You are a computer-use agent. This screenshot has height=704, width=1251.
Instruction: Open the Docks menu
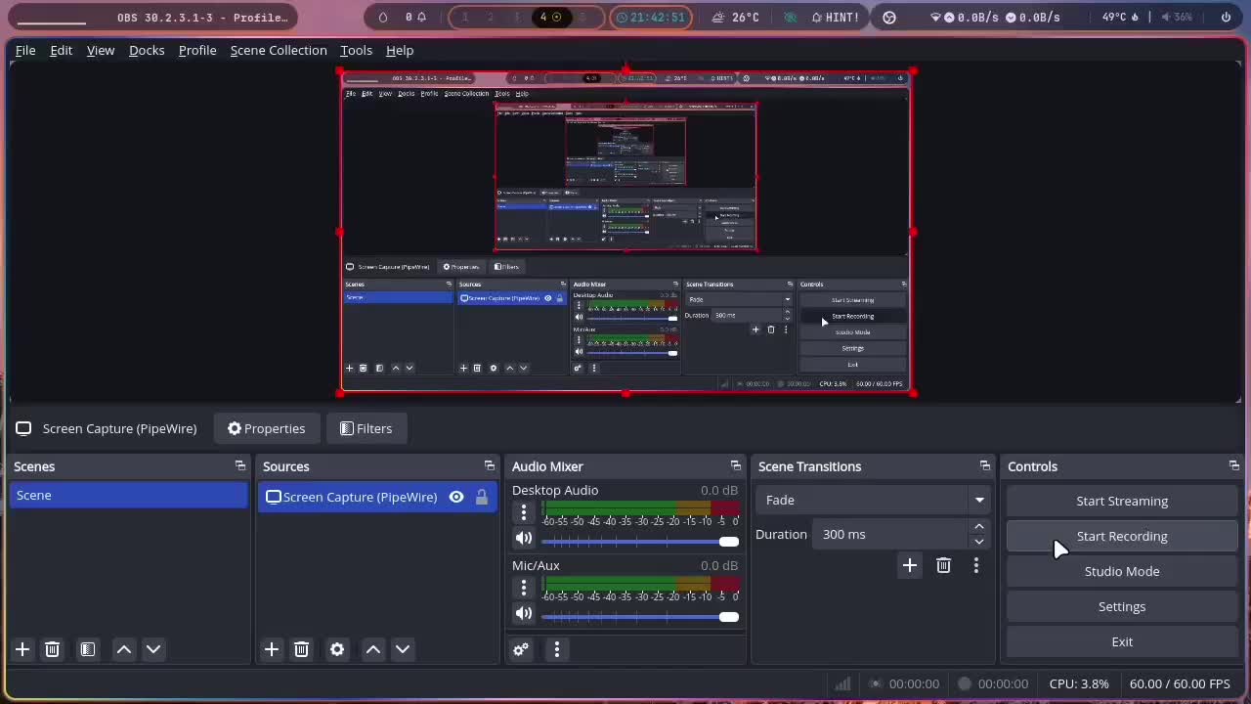click(x=147, y=50)
